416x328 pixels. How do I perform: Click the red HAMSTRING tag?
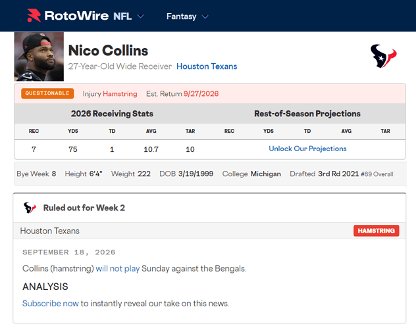click(x=377, y=231)
